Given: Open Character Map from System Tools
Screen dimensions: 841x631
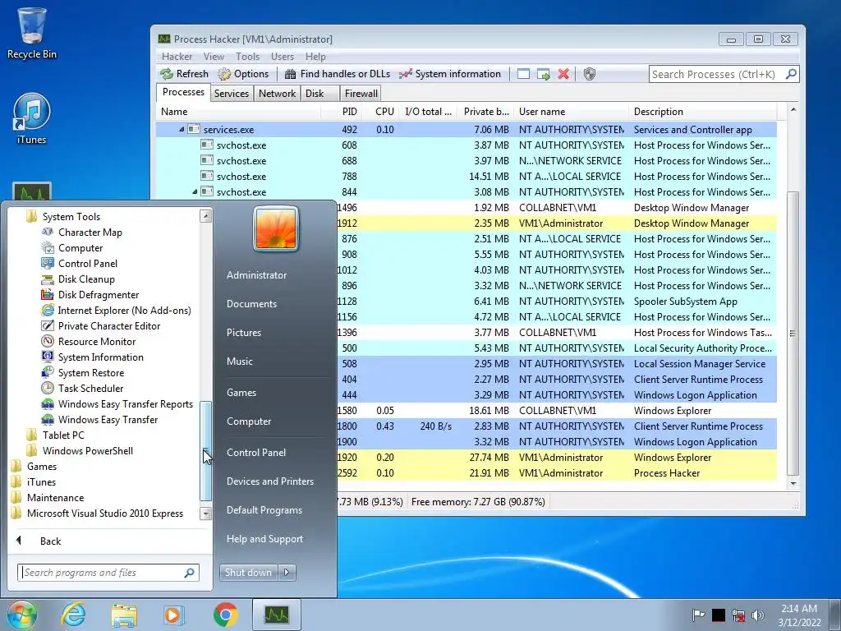Looking at the screenshot, I should pyautogui.click(x=90, y=233).
